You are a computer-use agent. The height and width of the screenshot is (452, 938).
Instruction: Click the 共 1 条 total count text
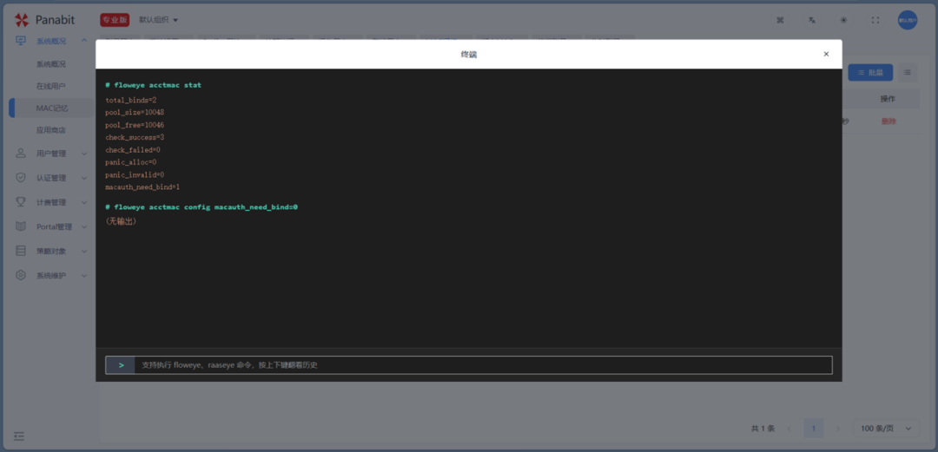(763, 428)
